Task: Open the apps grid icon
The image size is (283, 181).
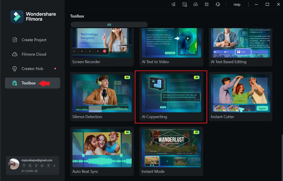Action: tap(207, 4)
